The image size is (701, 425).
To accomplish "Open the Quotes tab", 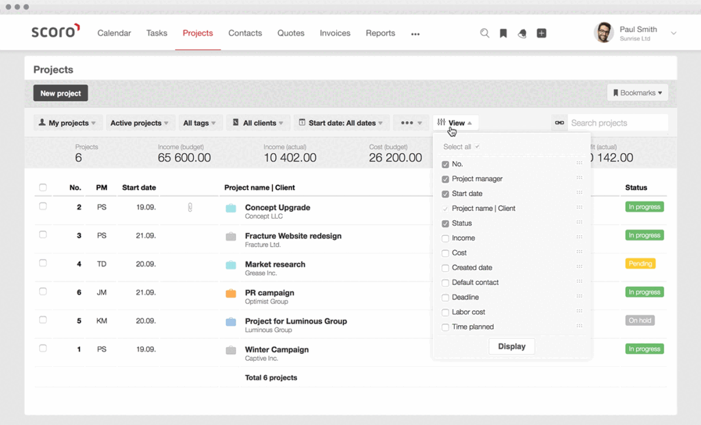I will [290, 33].
